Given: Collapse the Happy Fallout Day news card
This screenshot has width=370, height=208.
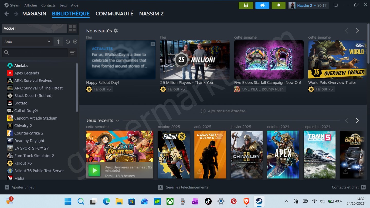Looking at the screenshot, I should click(x=153, y=44).
